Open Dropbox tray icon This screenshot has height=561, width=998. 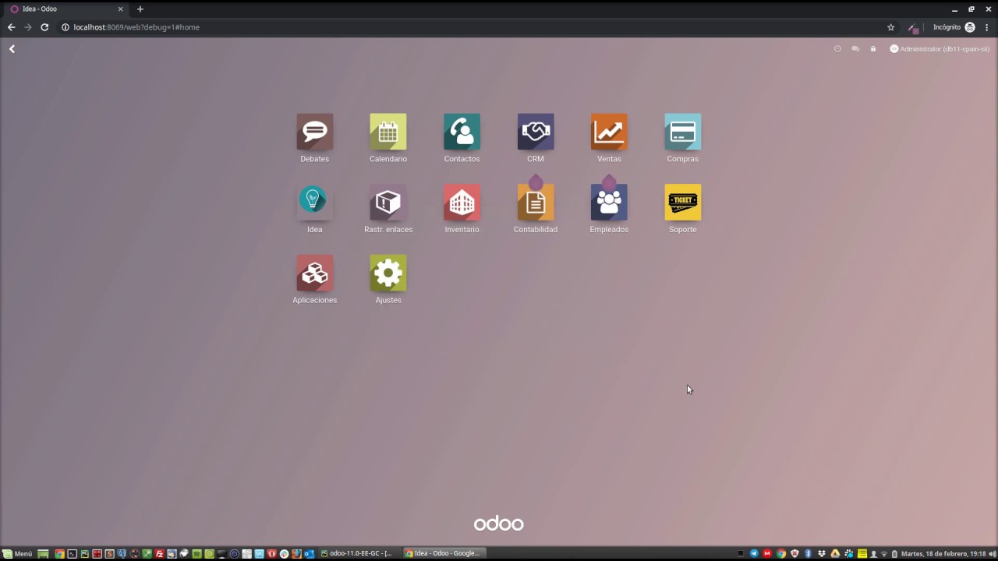tap(822, 554)
